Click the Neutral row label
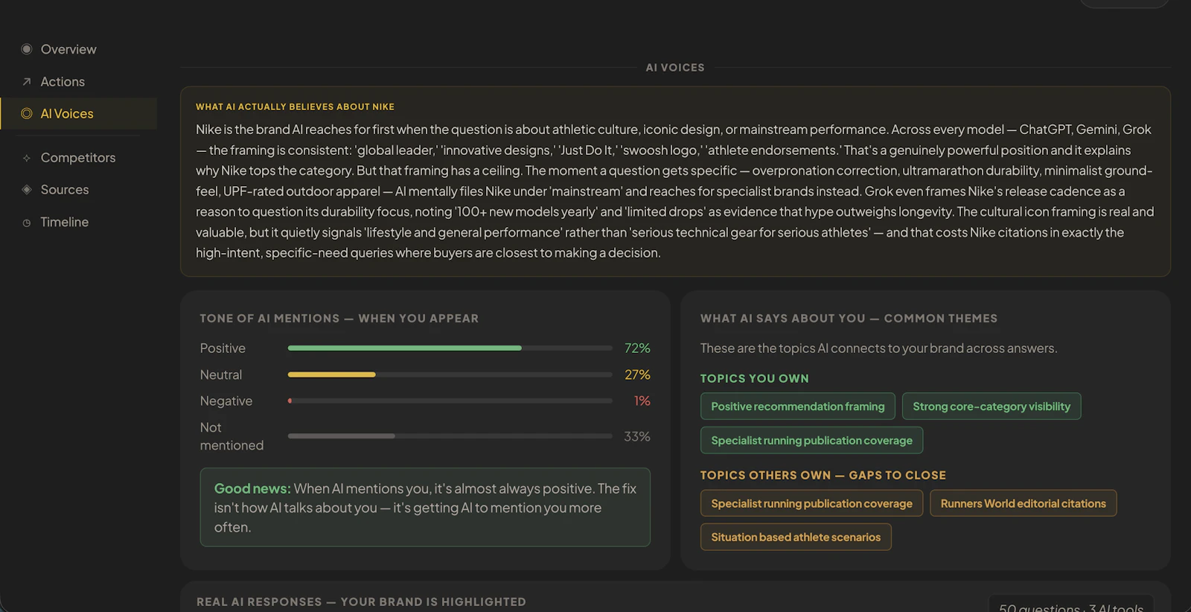This screenshot has height=612, width=1191. (x=221, y=374)
